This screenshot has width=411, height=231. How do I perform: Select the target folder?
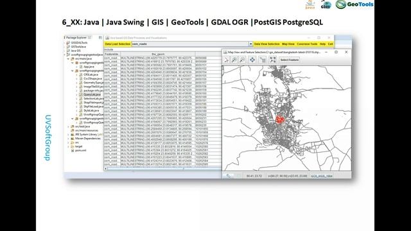point(78,146)
